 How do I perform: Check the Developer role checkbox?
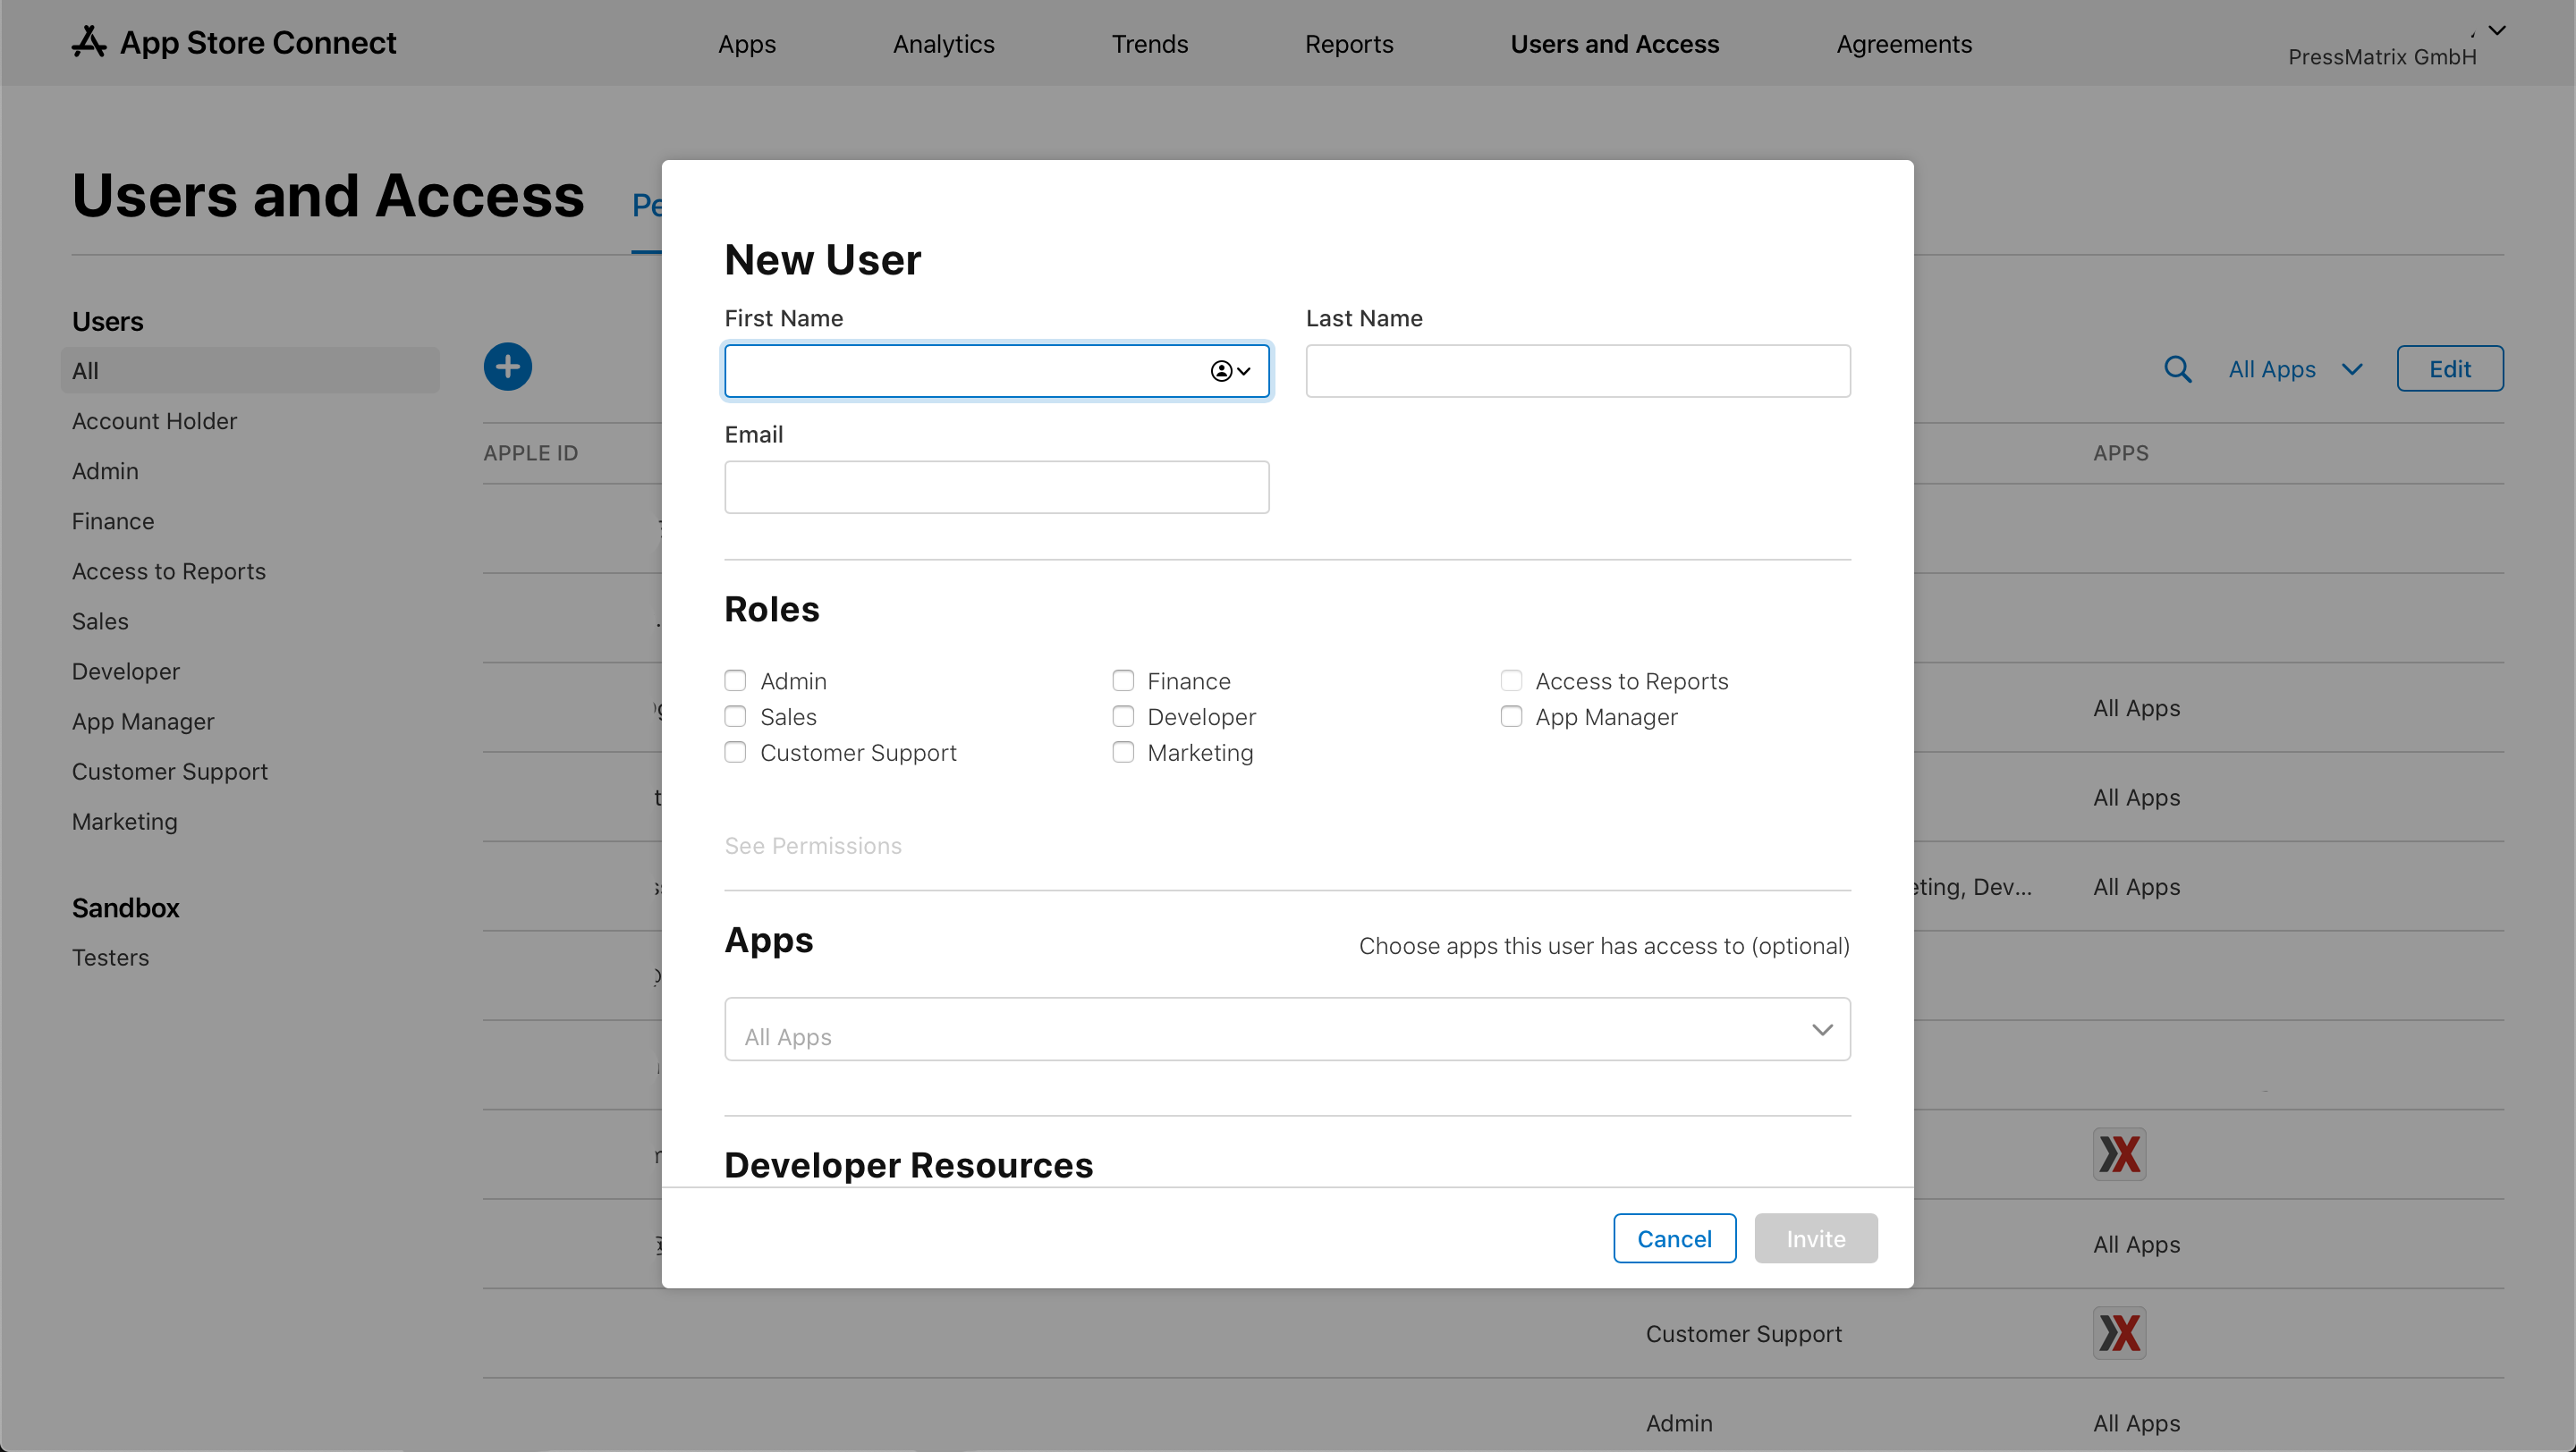1123,716
